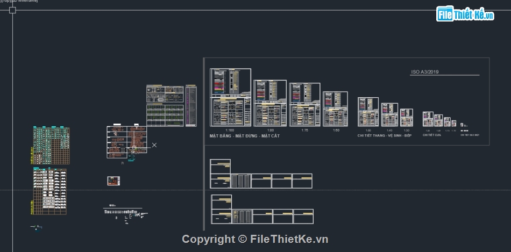This screenshot has width=511, height=252.
Task: Select the last empty frame in the lower row
Action: click(303, 217)
